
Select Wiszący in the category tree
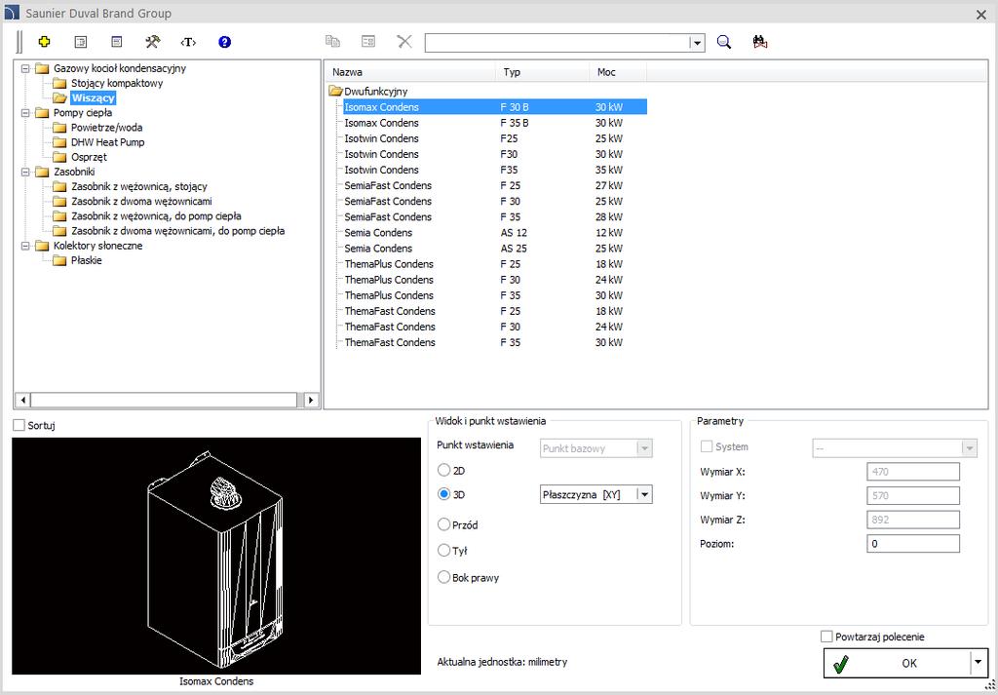tap(93, 98)
